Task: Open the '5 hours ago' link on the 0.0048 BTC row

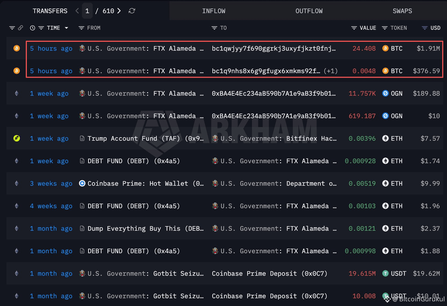Action: pyautogui.click(x=51, y=71)
